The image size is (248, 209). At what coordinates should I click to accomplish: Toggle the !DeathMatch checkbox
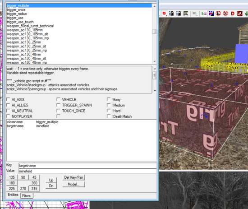tap(109, 116)
